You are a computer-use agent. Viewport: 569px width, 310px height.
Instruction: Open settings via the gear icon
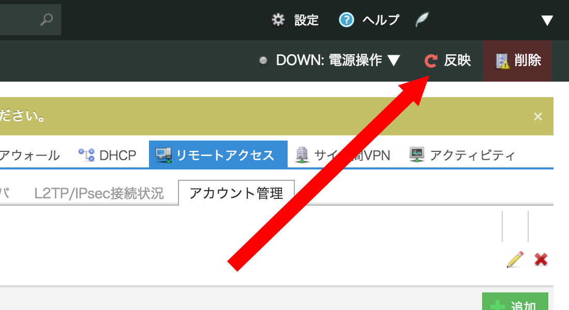[x=278, y=20]
